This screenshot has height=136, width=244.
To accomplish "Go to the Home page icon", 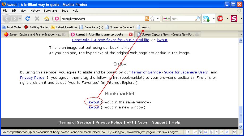I will click(46, 19).
